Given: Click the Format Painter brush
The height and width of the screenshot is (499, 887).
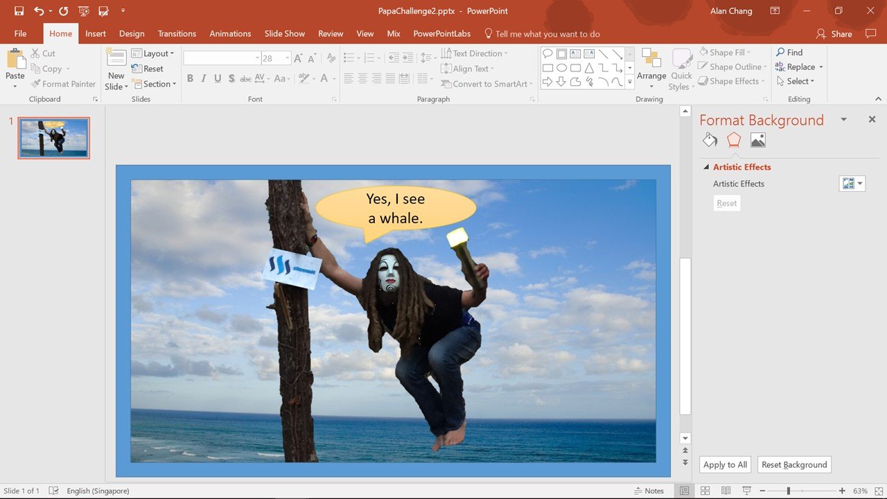Looking at the screenshot, I should coord(35,84).
